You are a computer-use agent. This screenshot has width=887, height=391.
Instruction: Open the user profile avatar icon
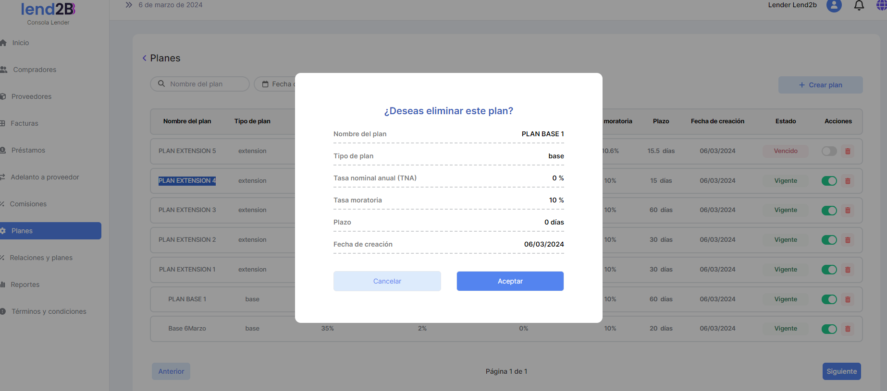(834, 5)
